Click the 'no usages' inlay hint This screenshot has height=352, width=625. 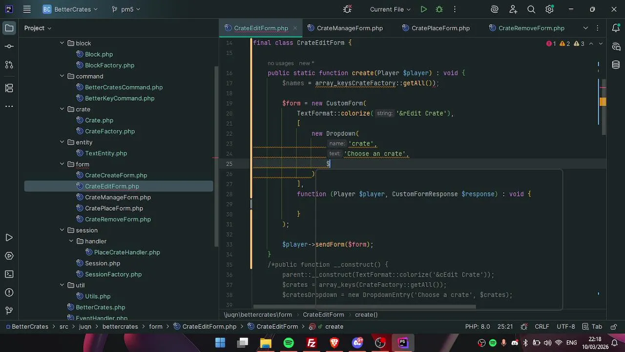(x=281, y=63)
